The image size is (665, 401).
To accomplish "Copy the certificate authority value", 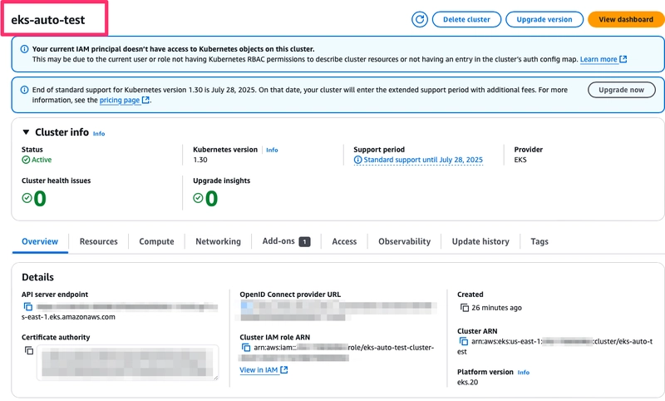I will click(x=28, y=350).
